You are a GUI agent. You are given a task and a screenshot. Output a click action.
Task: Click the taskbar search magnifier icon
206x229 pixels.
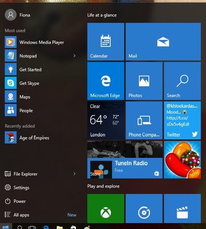[19, 227]
